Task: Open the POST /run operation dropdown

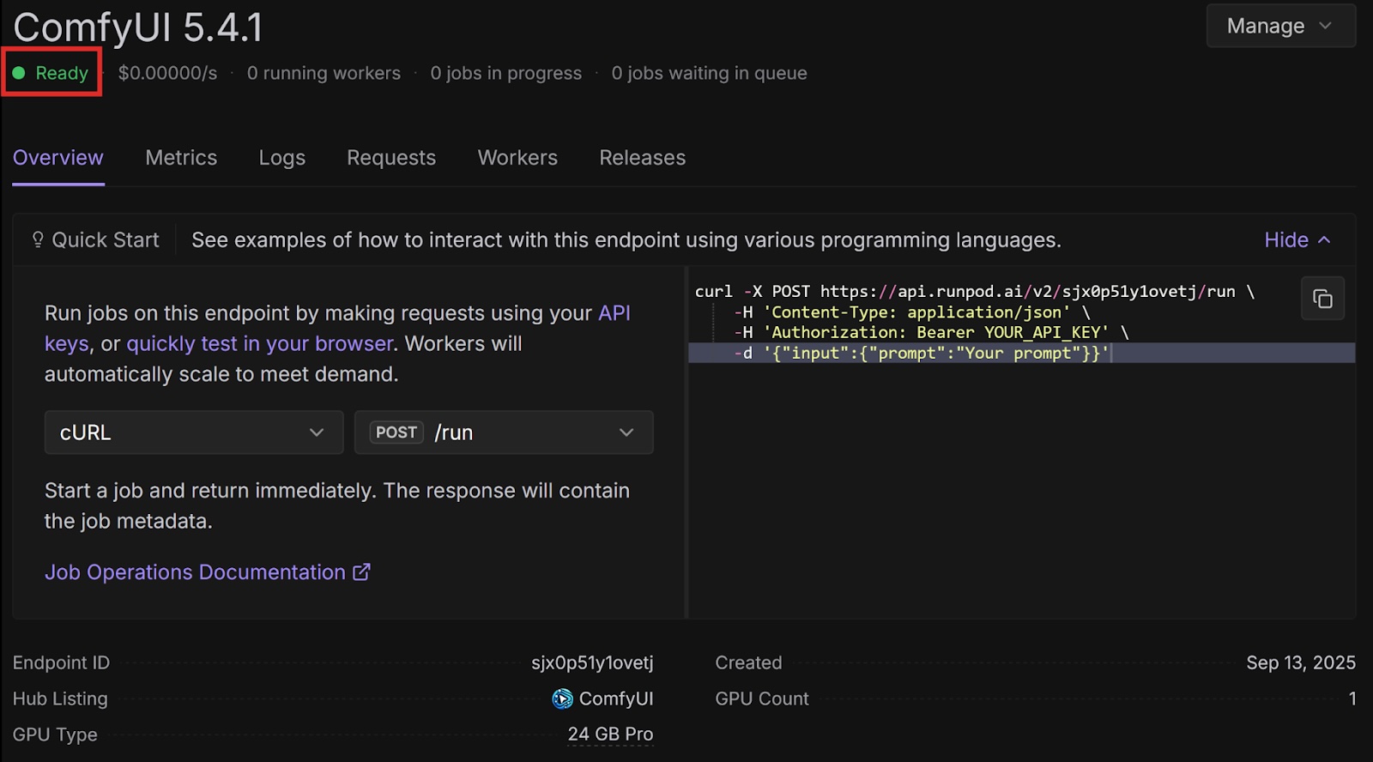Action: (504, 432)
